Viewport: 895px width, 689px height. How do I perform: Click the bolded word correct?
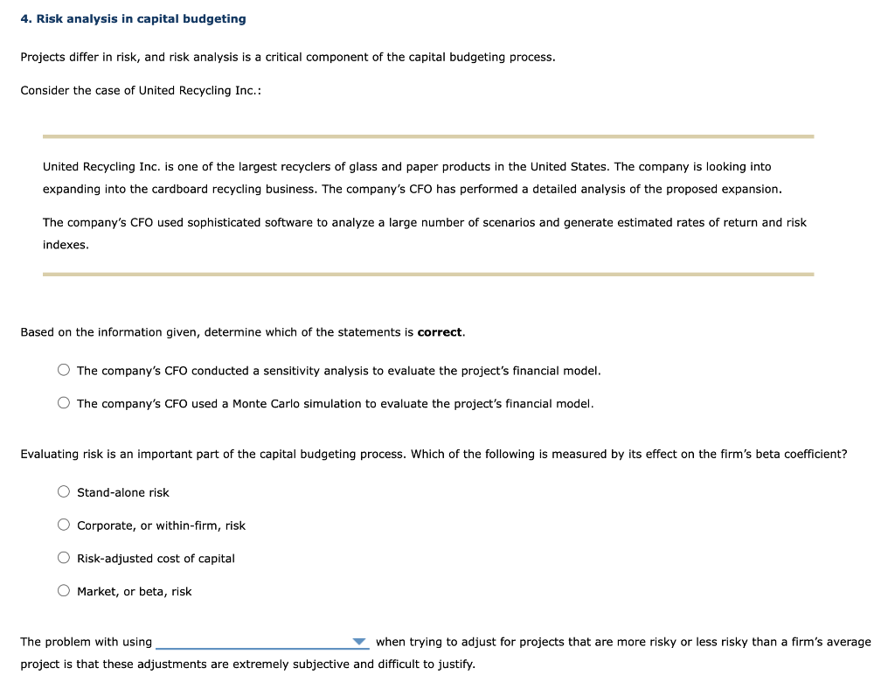pos(440,331)
